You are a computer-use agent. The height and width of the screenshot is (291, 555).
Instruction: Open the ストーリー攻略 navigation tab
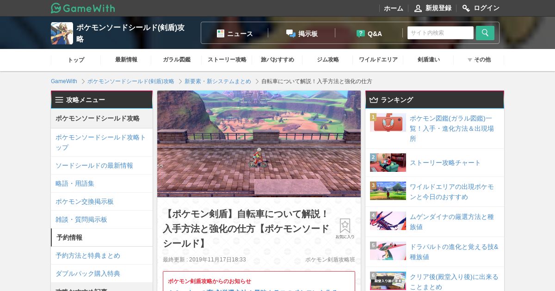click(x=227, y=60)
